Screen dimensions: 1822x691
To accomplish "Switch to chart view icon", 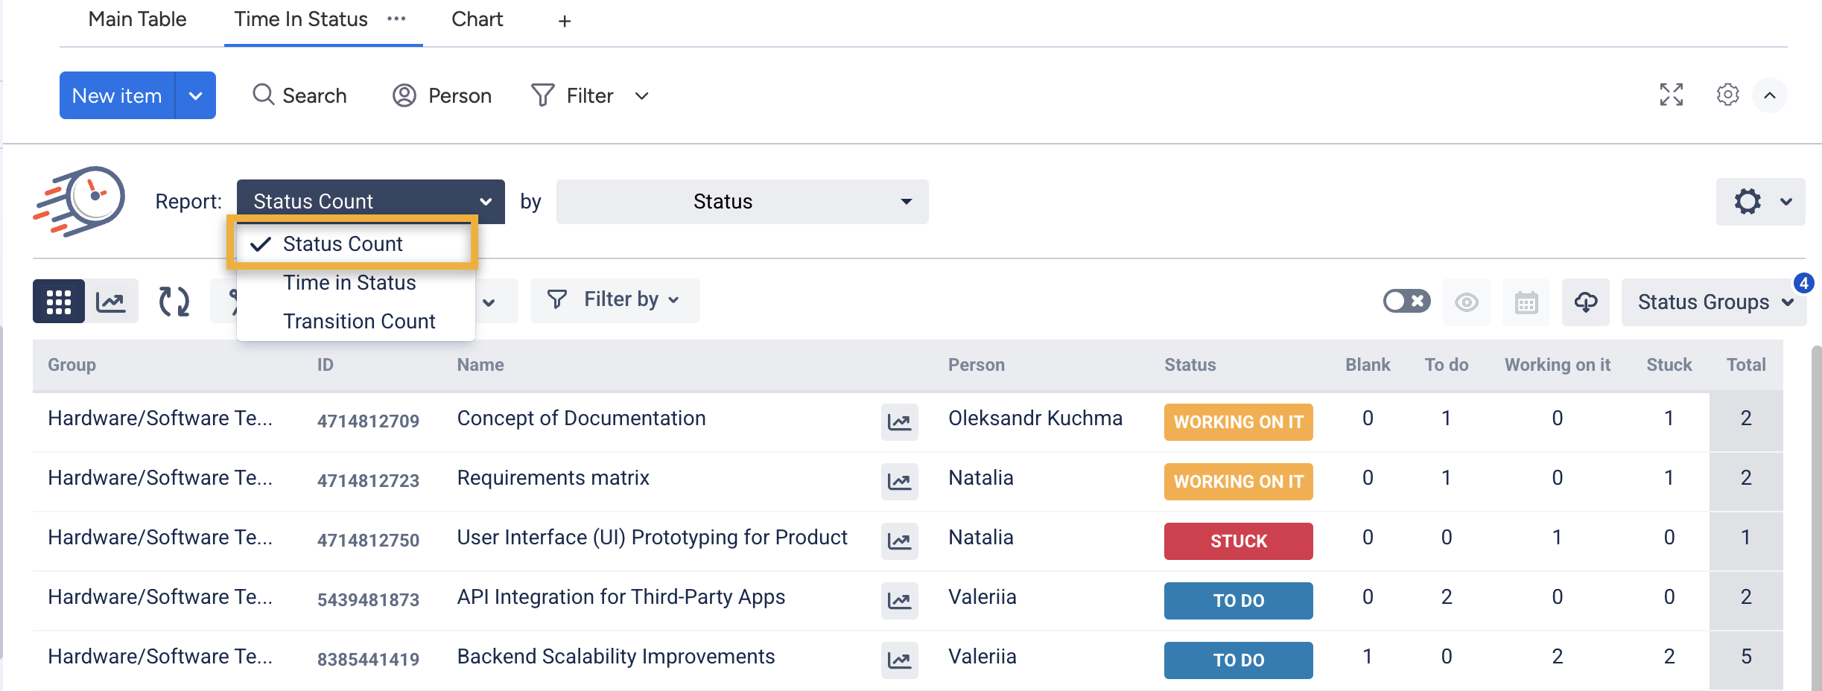I will pos(111,302).
